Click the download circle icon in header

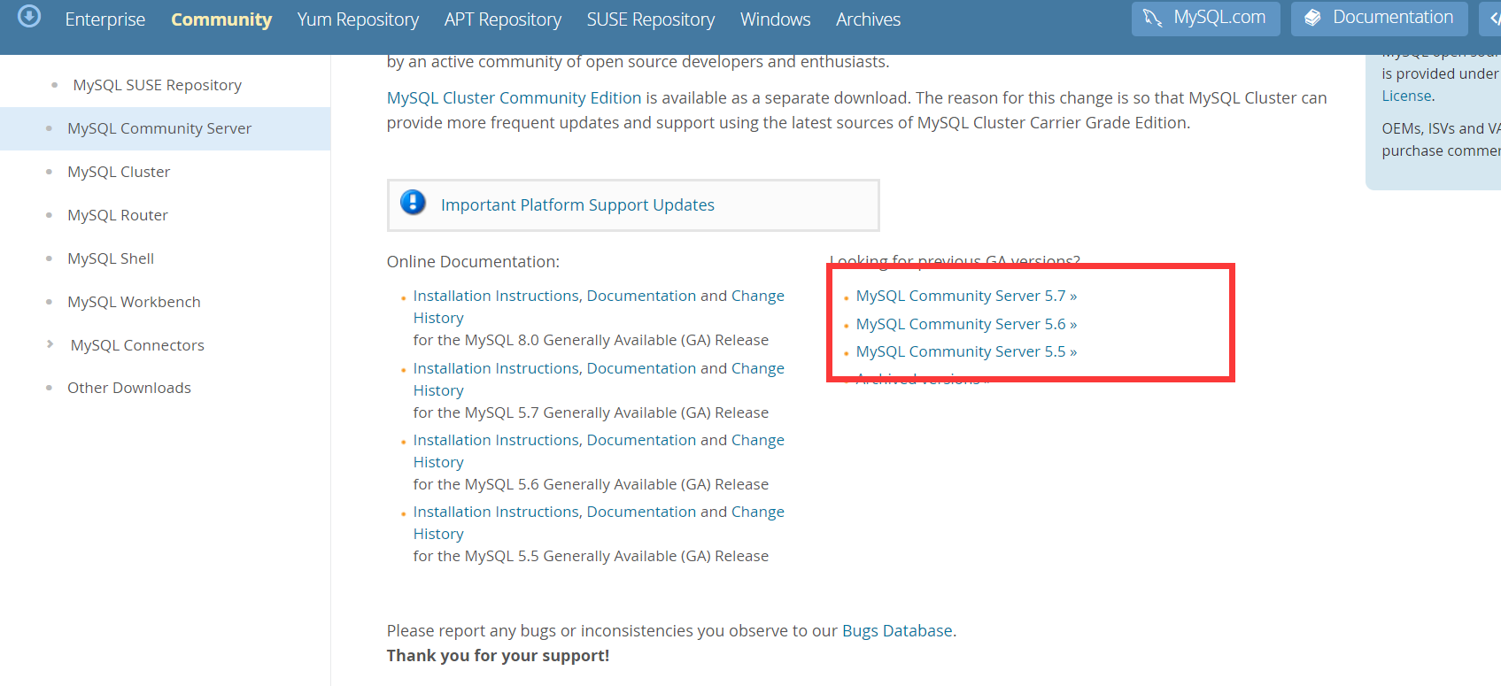tap(29, 16)
